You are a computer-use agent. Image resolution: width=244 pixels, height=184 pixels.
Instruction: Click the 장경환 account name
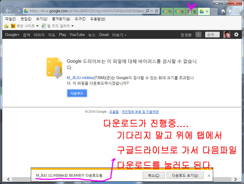186,35
